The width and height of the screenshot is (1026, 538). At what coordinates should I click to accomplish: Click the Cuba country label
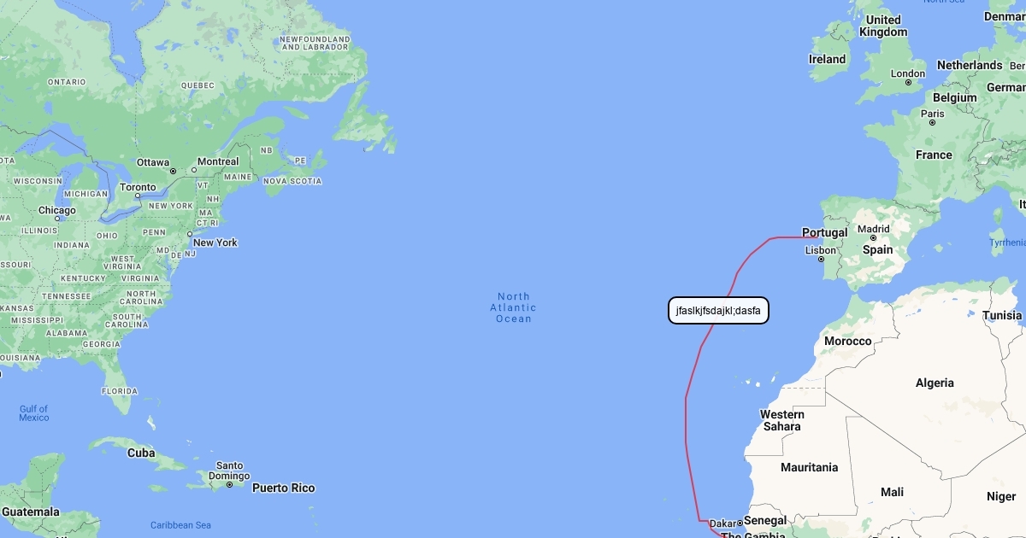[x=141, y=453]
